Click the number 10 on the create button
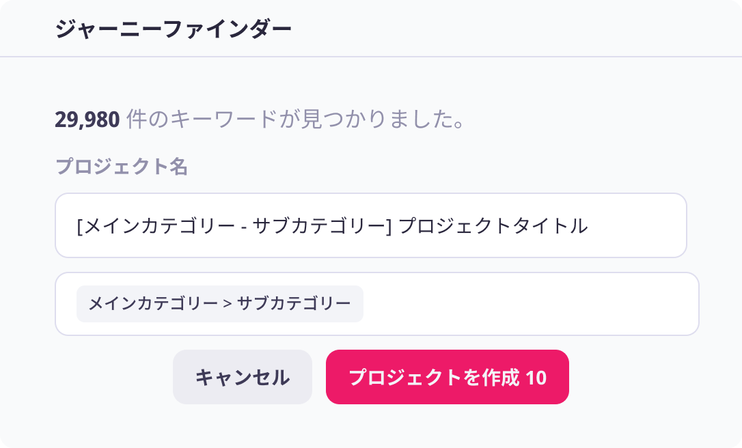 tap(536, 378)
